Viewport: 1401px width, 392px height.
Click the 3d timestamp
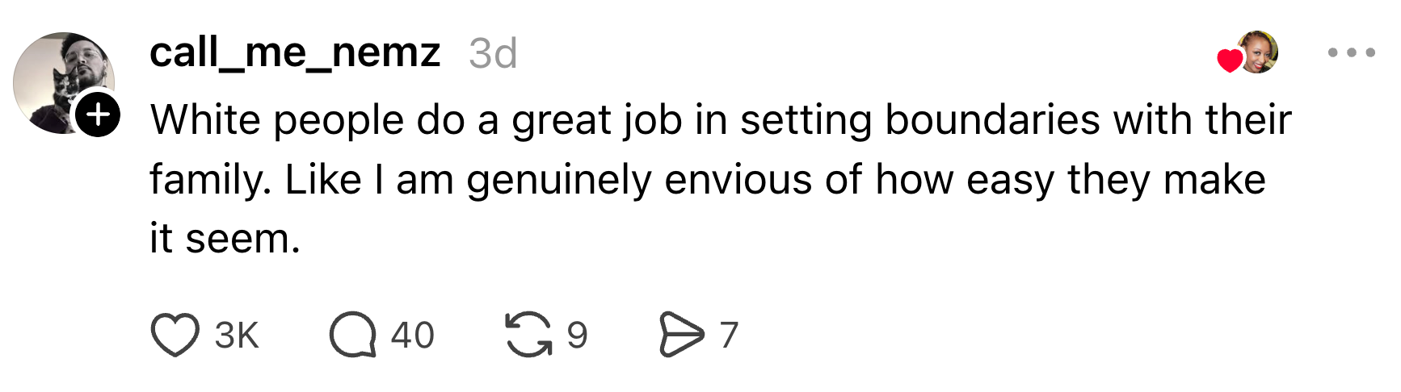click(493, 54)
